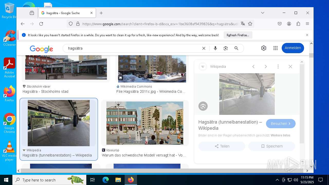Open File Explorer from taskbar

pyautogui.click(x=118, y=180)
